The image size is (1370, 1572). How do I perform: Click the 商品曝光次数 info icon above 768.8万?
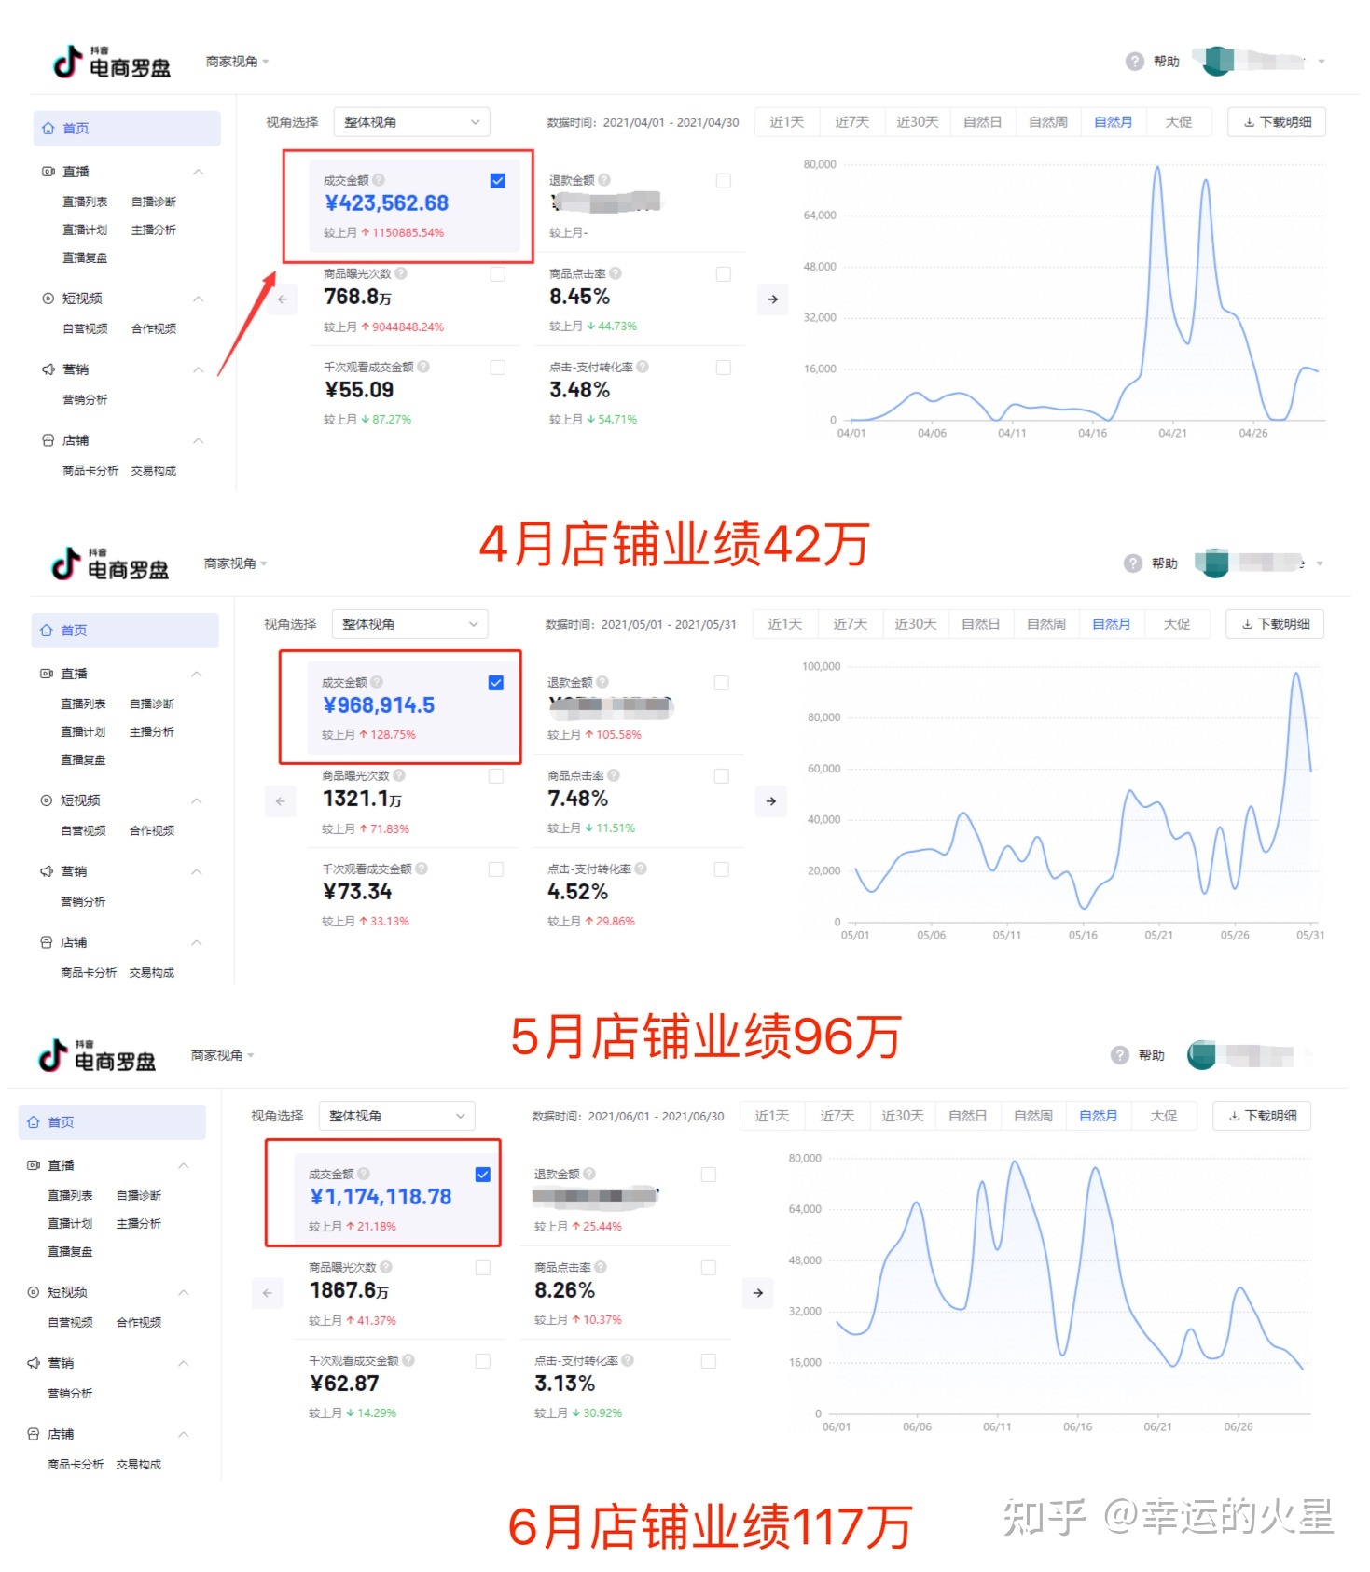(x=401, y=273)
